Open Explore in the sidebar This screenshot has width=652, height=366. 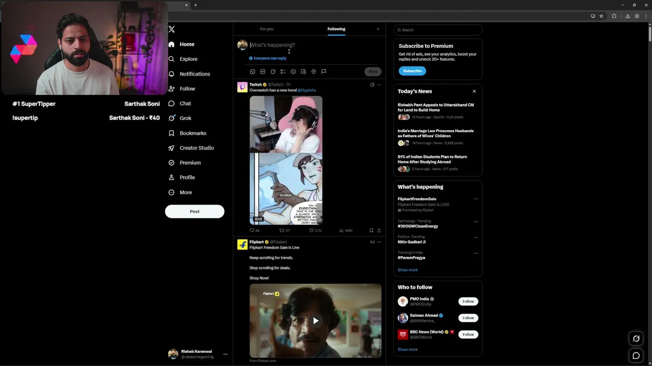(183, 59)
